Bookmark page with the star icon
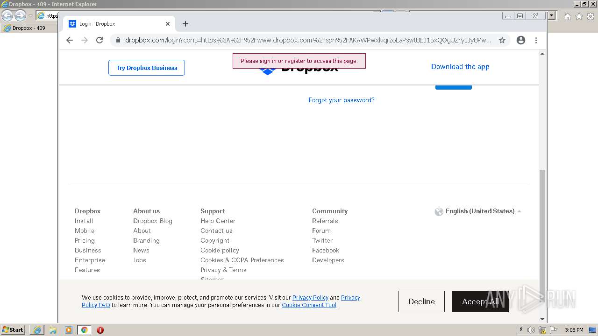 502,40
